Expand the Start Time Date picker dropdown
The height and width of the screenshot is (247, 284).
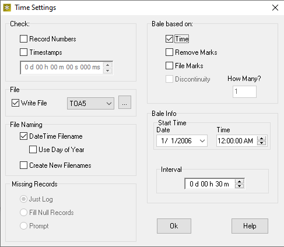tap(202, 140)
